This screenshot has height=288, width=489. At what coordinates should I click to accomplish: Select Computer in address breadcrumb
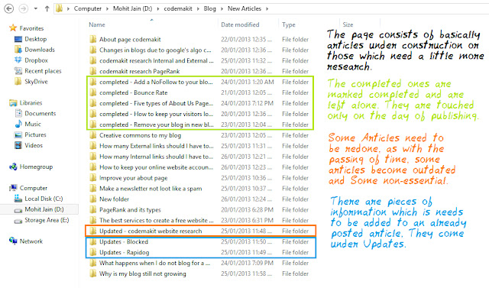pos(88,8)
